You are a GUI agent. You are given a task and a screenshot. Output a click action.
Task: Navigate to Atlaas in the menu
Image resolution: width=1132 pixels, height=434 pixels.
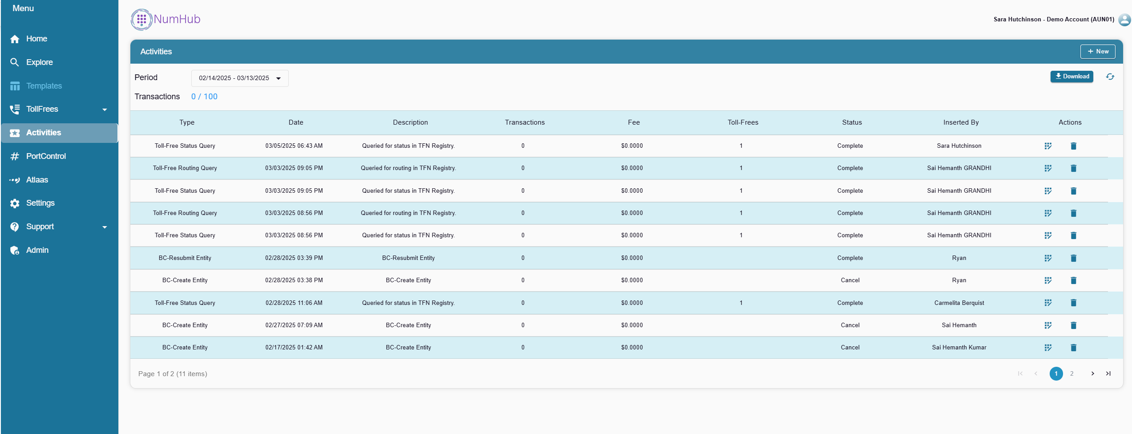click(37, 180)
